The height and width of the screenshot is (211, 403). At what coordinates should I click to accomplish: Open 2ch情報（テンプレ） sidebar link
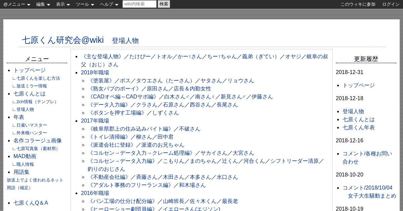point(38,102)
